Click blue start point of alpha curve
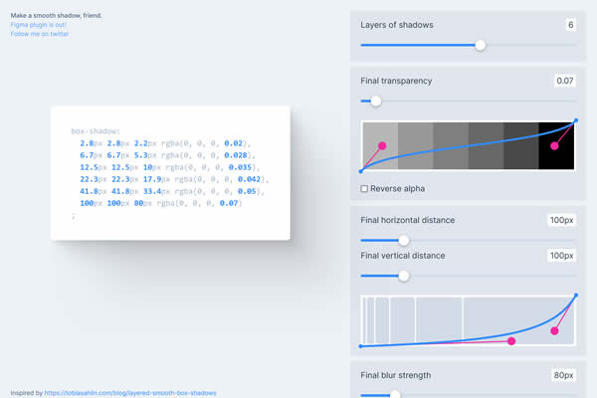The width and height of the screenshot is (597, 398). click(361, 171)
